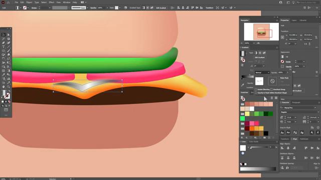Switch to the Paragraph tab

point(296,102)
